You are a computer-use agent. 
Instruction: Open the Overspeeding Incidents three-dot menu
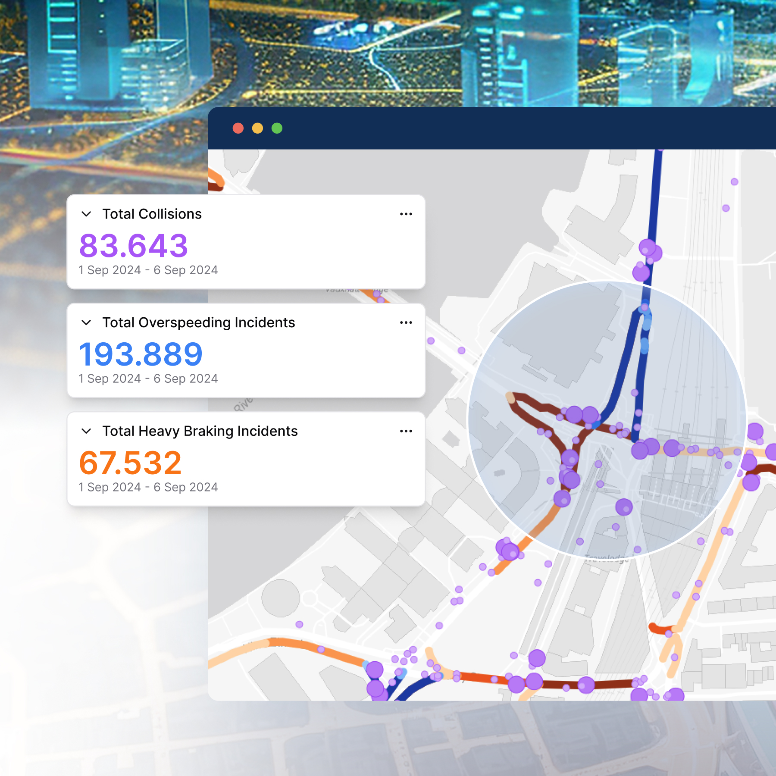coord(406,322)
